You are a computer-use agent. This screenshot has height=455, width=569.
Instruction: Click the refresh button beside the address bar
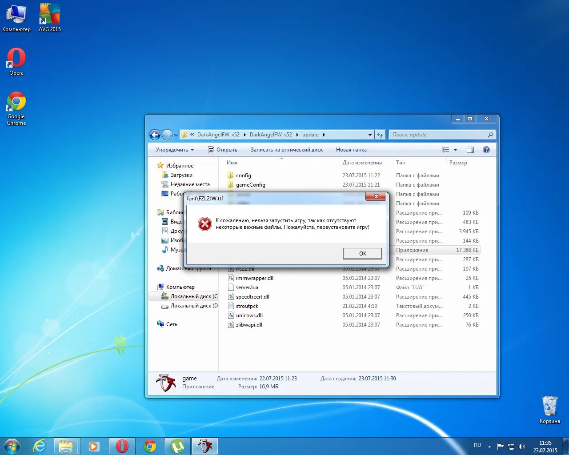[x=380, y=135]
